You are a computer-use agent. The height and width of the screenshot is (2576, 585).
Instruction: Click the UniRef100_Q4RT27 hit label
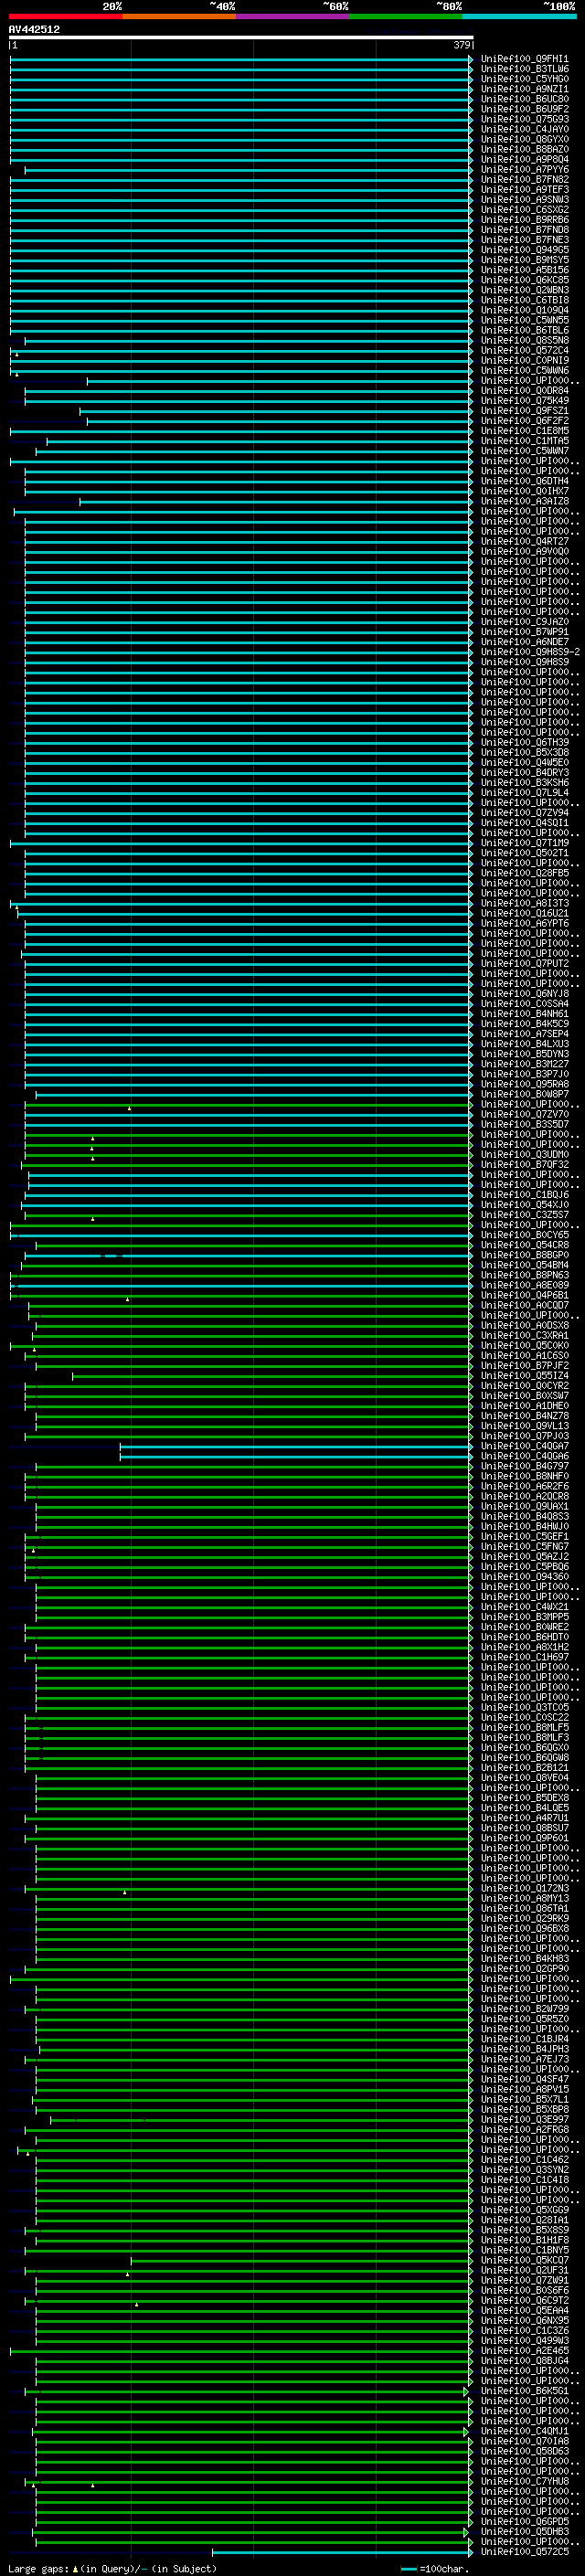coord(525,541)
